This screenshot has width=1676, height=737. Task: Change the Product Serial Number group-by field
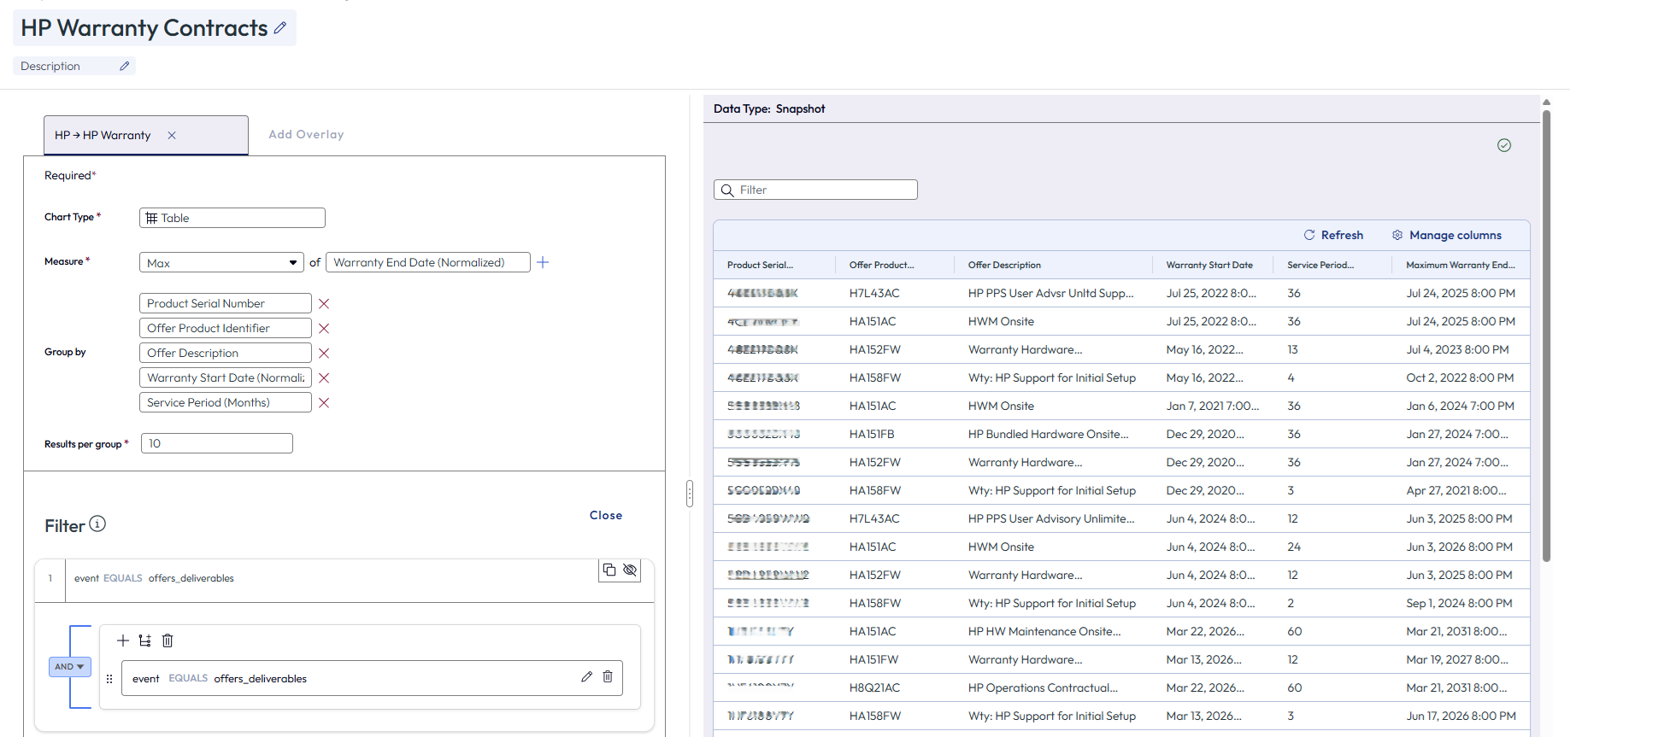point(226,304)
